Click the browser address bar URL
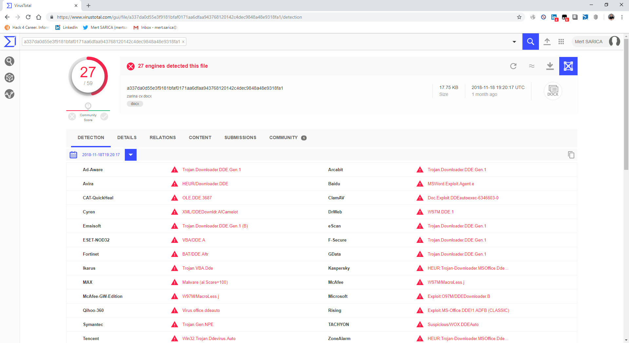This screenshot has height=343, width=629. point(179,17)
